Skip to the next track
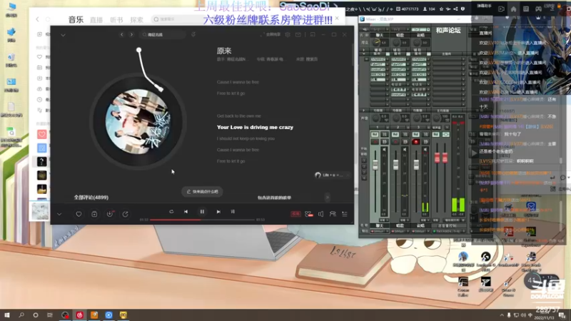Image resolution: width=571 pixels, height=321 pixels. 218,211
